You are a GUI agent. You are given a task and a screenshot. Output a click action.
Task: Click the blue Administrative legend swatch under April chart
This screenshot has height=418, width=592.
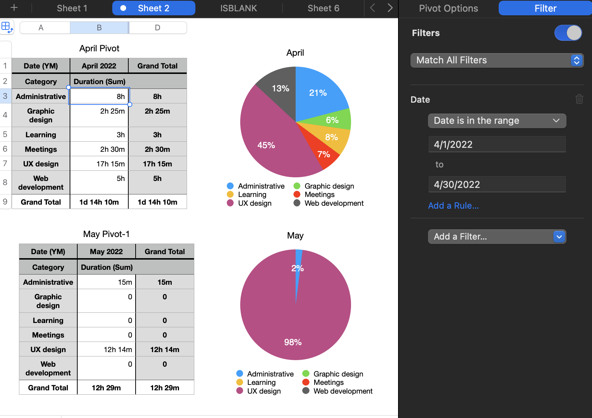click(x=230, y=186)
